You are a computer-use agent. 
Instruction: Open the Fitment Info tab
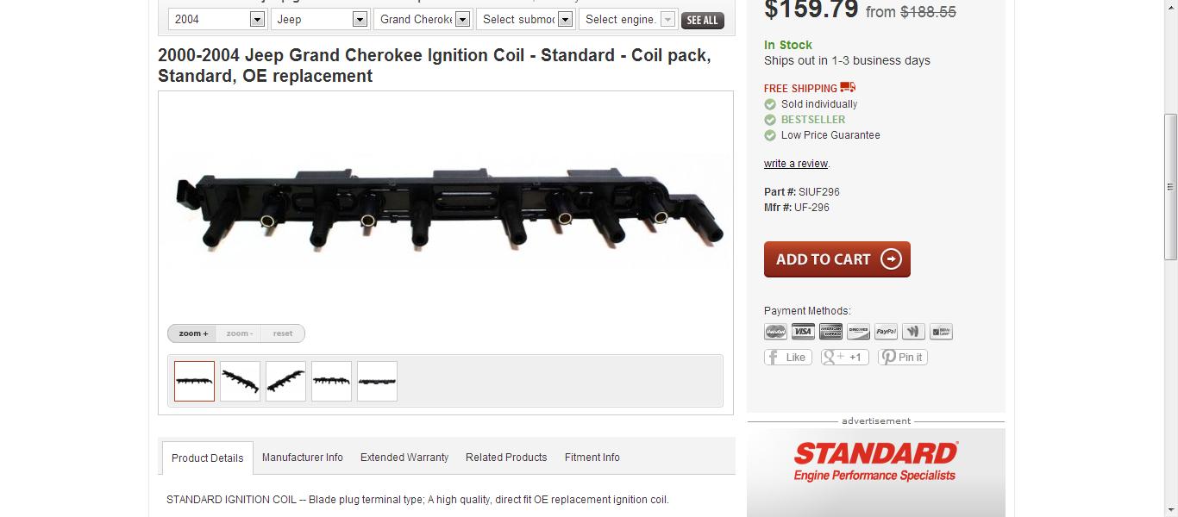(592, 458)
